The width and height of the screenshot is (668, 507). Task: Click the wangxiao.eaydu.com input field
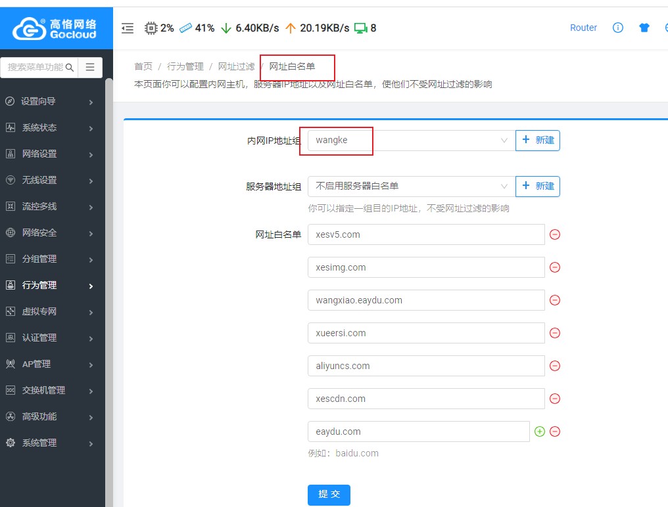tap(425, 300)
